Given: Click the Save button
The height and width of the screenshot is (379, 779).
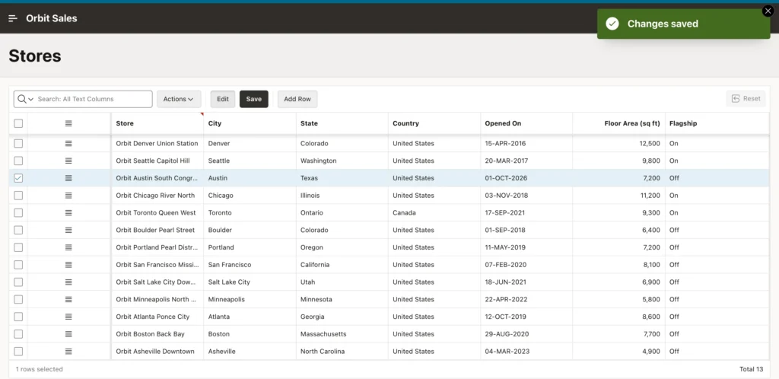Looking at the screenshot, I should click(x=254, y=99).
